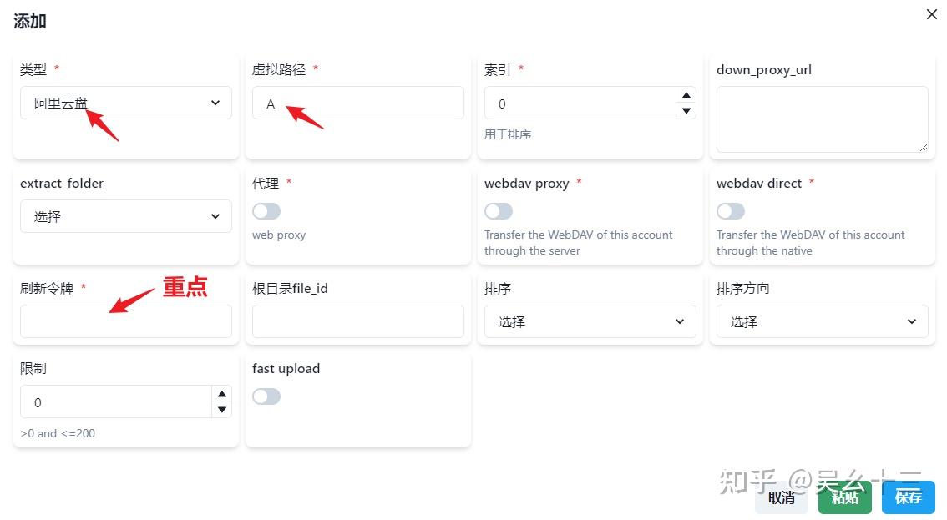Increase the 限制 value with up arrow
Viewport: 947px width, 520px height.
click(x=222, y=394)
